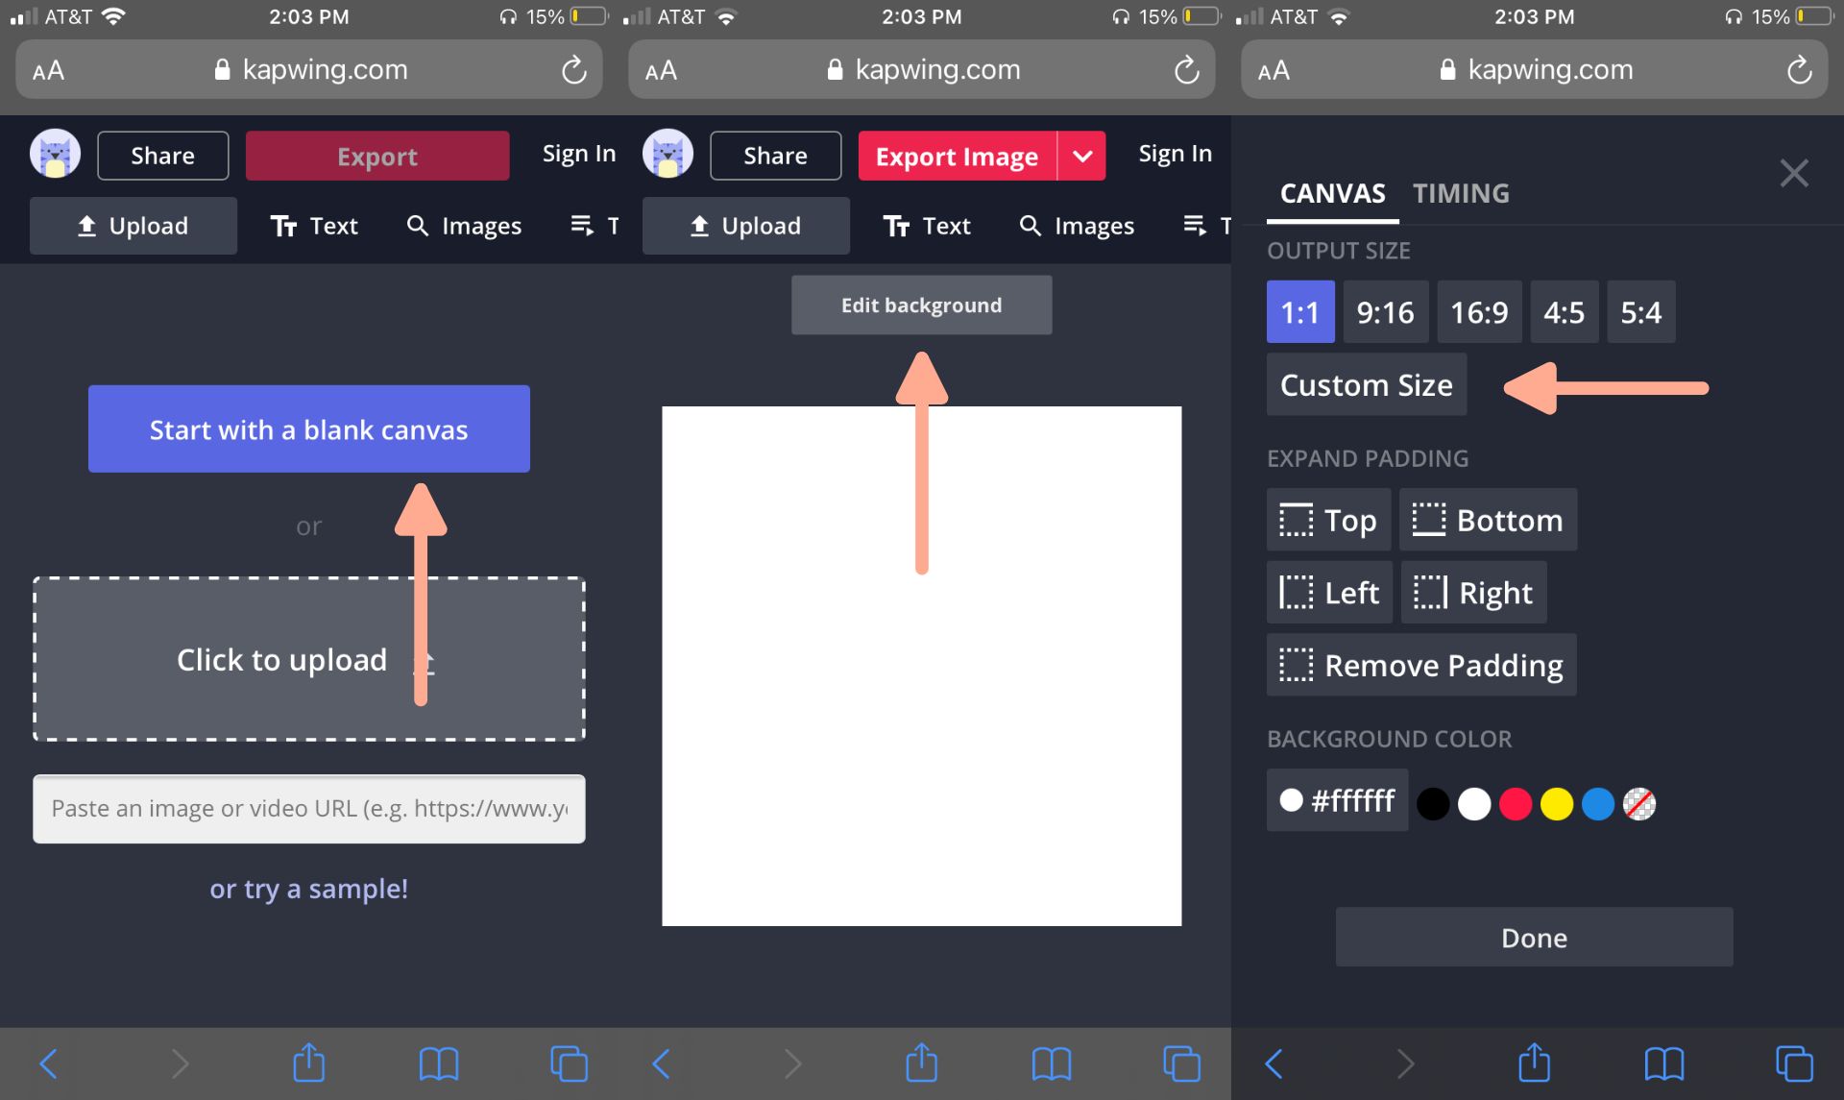Pick the 16:9 output size
Viewport: 1844px width, 1100px height.
(1478, 312)
